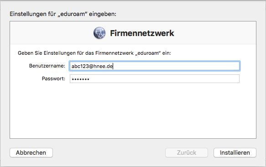Click empty white area below password field

point(133,110)
